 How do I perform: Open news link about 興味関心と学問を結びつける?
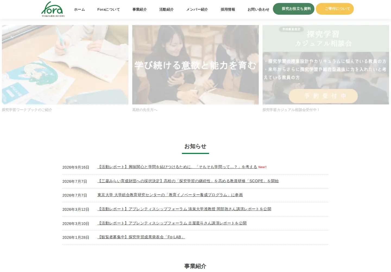click(x=177, y=167)
